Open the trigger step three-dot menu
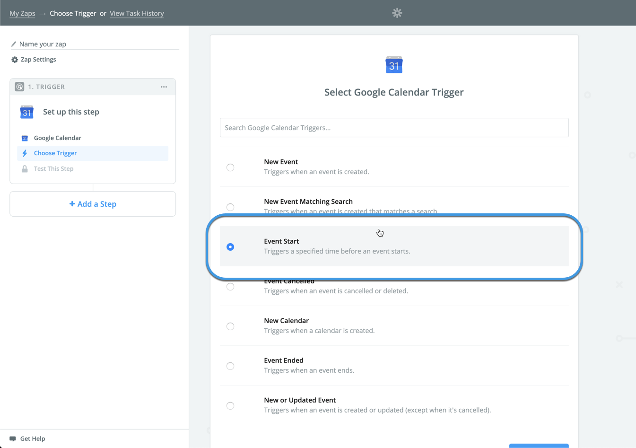Screen dimensions: 636x448 164,87
